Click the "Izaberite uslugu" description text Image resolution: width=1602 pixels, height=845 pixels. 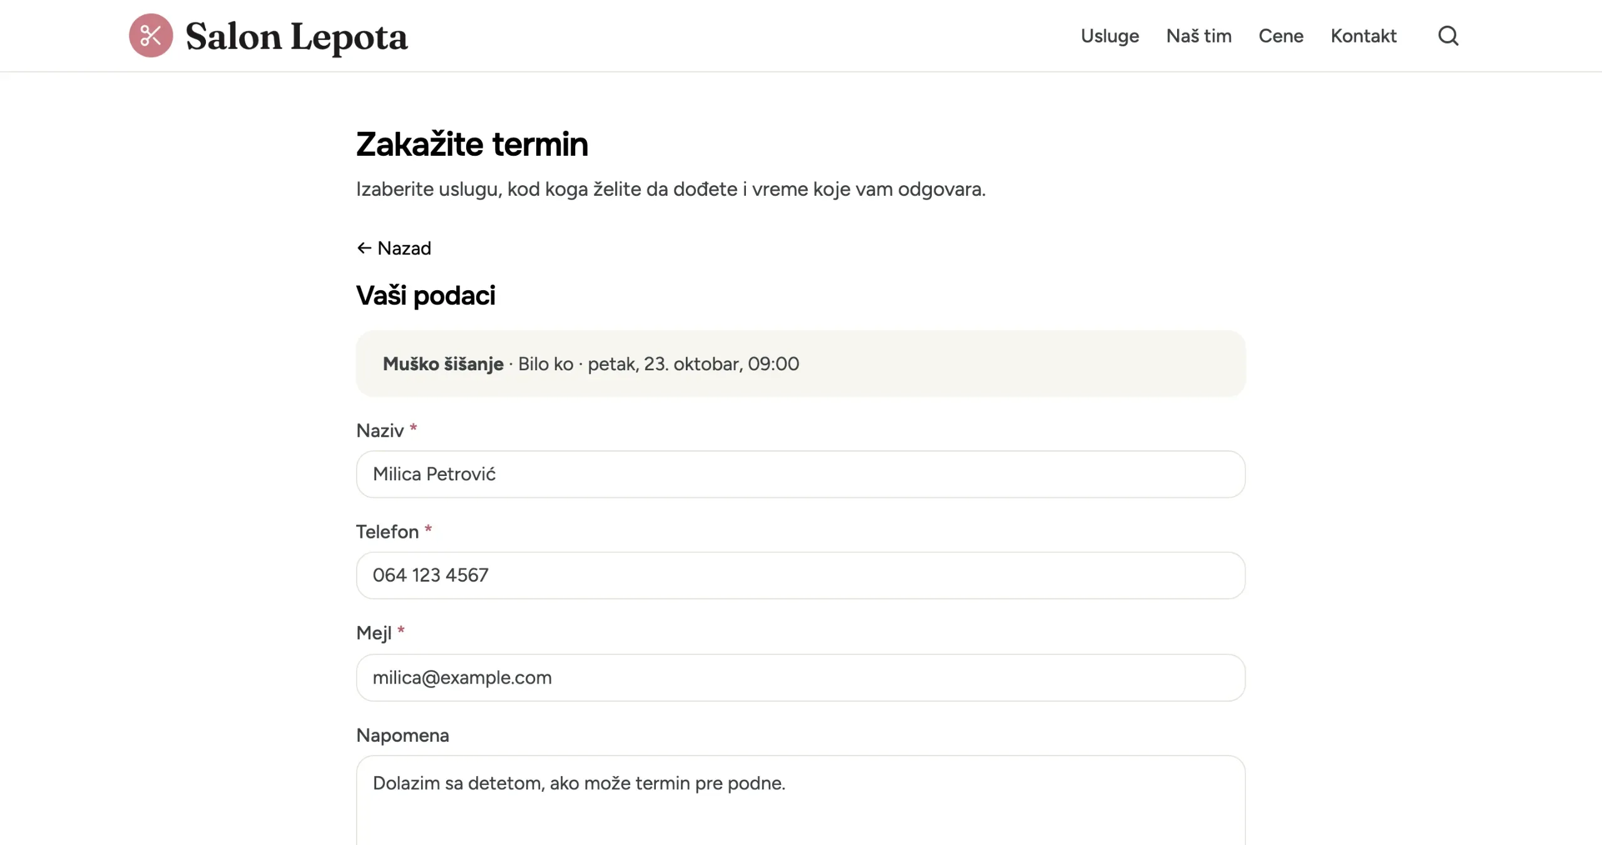(671, 189)
